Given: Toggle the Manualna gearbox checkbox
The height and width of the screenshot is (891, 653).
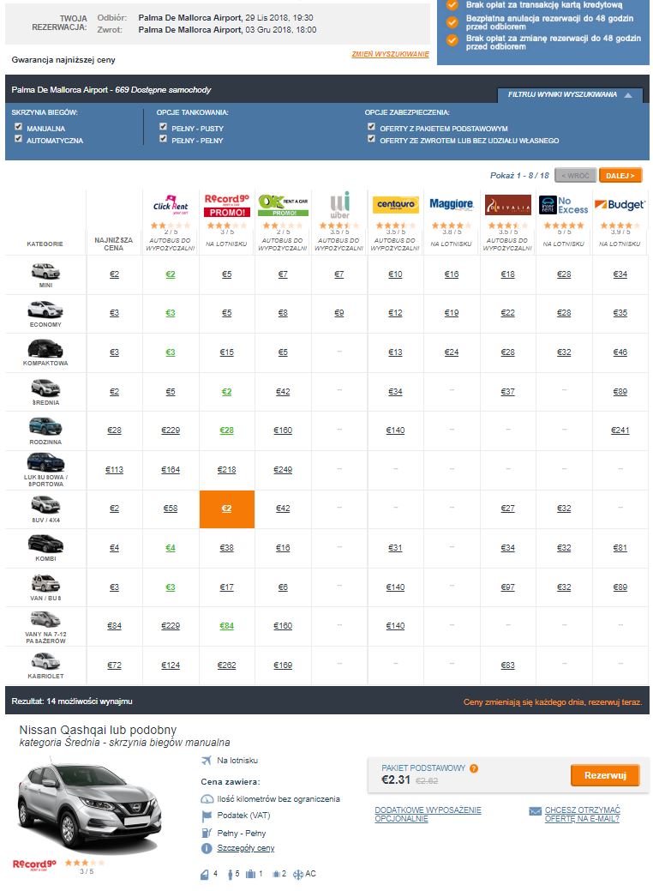Looking at the screenshot, I should click(18, 127).
